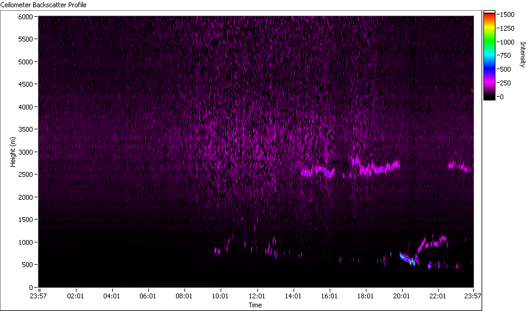This screenshot has height=311, width=528.
Task: Click the 250 intensity scale label
Action: 506,83
